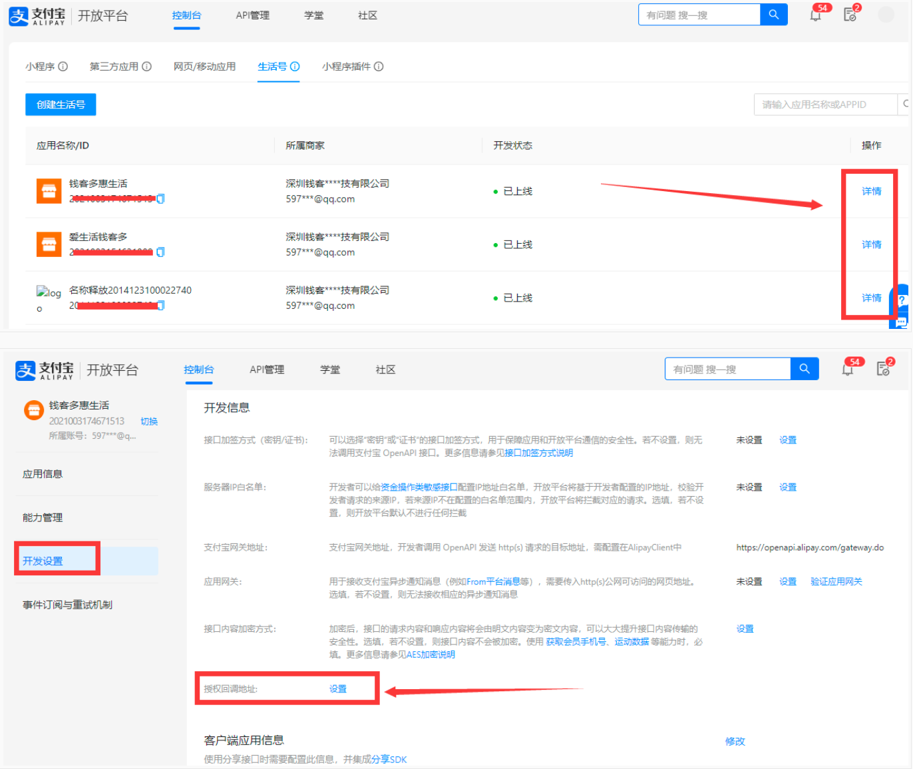Open 资金操作类敏感接口 link

(x=419, y=487)
